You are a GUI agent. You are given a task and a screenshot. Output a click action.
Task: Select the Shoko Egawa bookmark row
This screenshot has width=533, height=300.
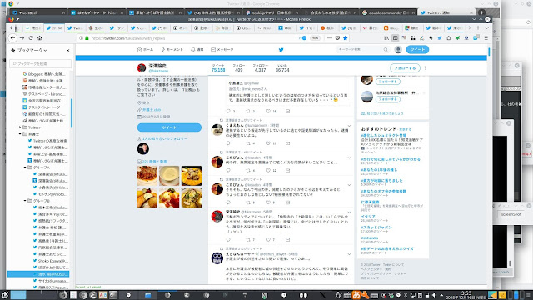(x=50, y=261)
